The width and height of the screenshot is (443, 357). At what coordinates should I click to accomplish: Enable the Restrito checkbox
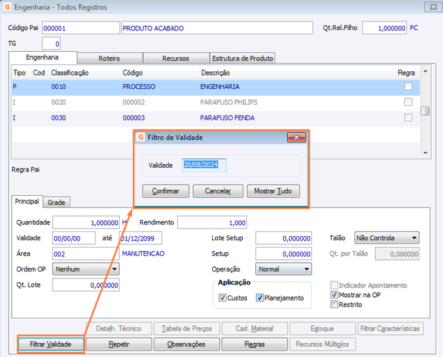(334, 305)
